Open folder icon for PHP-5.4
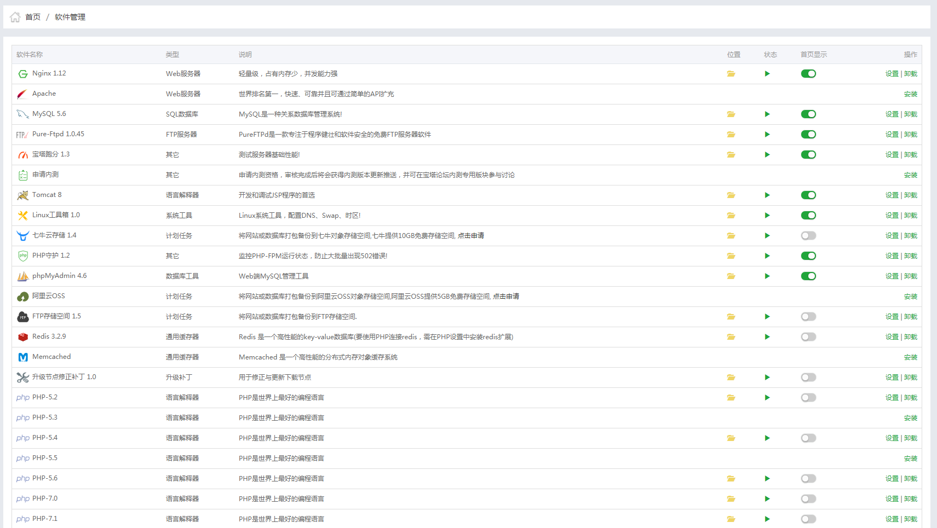Viewport: 937px width, 528px height. click(x=731, y=438)
